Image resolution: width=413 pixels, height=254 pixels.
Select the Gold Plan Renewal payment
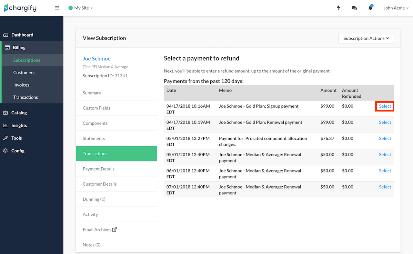385,122
